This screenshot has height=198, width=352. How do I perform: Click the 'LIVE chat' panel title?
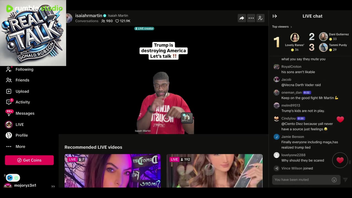[x=312, y=16]
